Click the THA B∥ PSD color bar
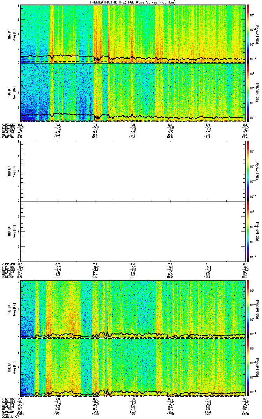This screenshot has height=419, width=262. click(x=248, y=93)
